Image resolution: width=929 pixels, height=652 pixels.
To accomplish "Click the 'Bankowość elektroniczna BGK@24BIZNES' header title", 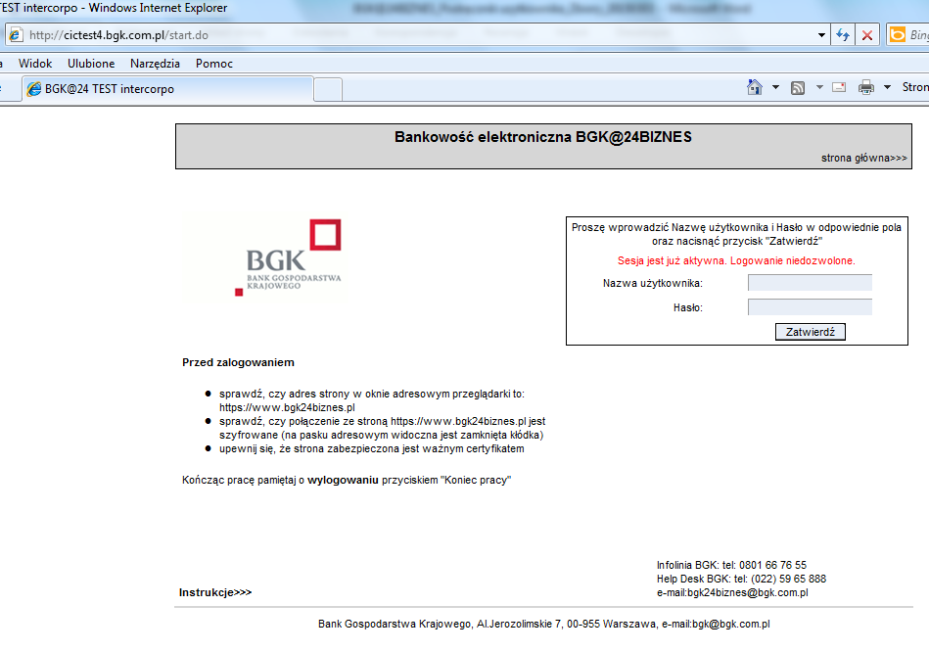I will [x=543, y=137].
